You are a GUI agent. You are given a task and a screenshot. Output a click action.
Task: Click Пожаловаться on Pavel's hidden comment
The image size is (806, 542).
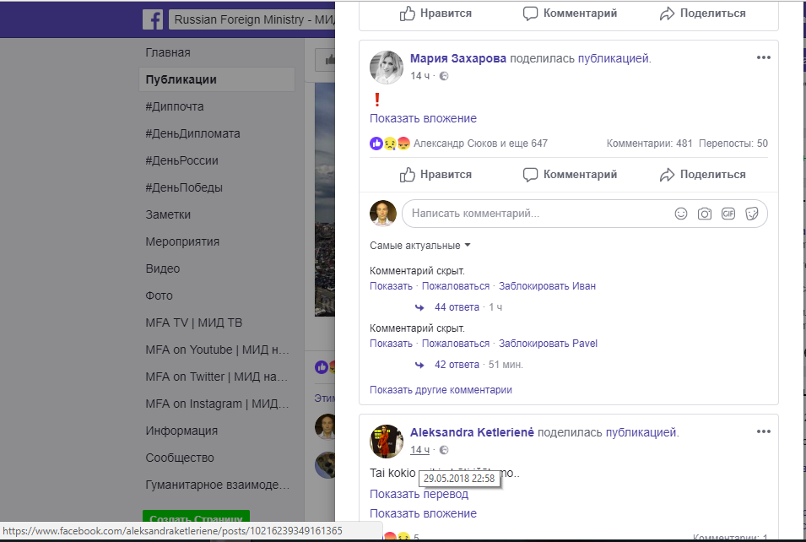(456, 344)
